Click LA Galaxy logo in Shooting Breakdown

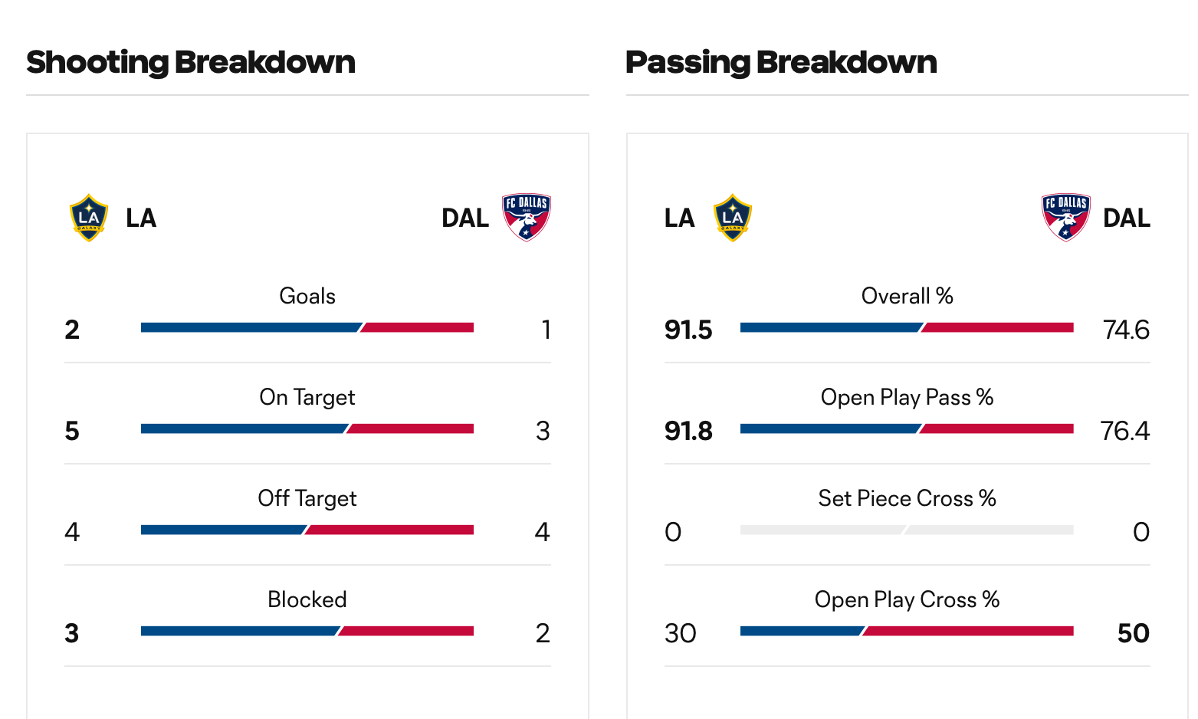[89, 218]
